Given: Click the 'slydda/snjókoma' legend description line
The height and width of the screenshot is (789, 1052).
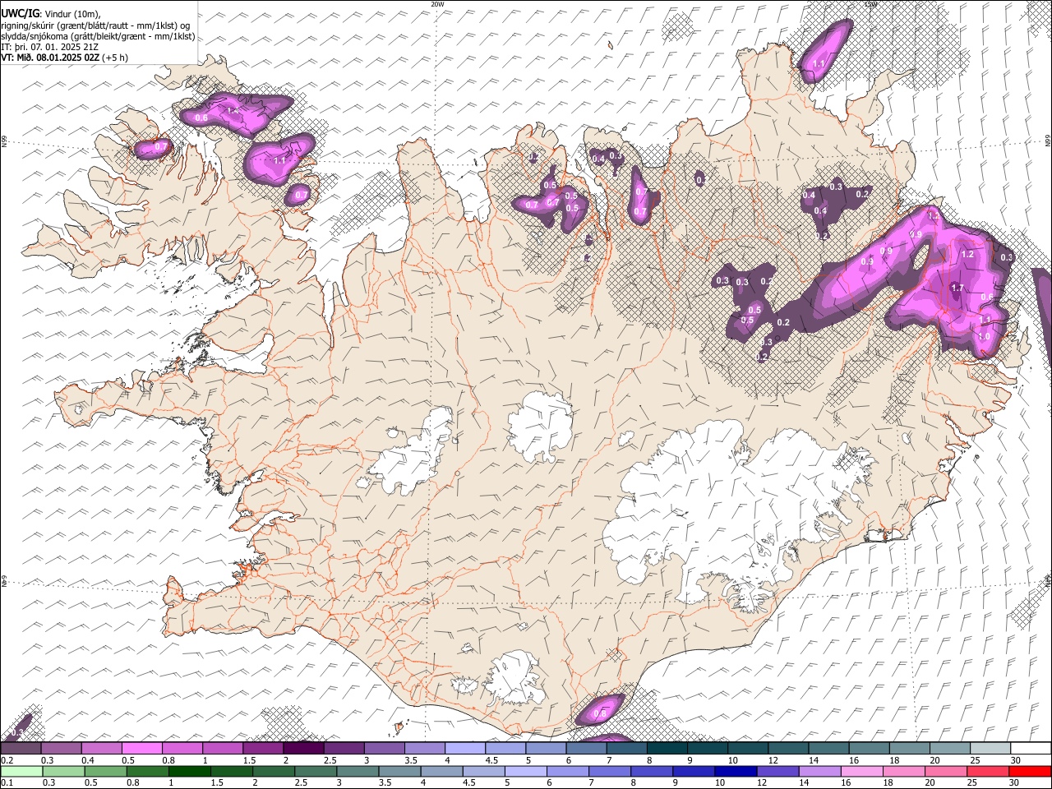Looking at the screenshot, I should pyautogui.click(x=98, y=36).
